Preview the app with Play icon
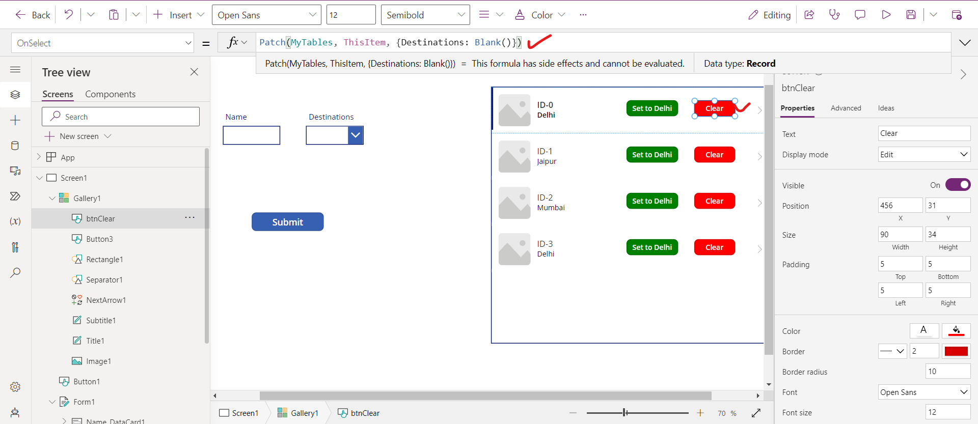This screenshot has width=978, height=424. (886, 15)
